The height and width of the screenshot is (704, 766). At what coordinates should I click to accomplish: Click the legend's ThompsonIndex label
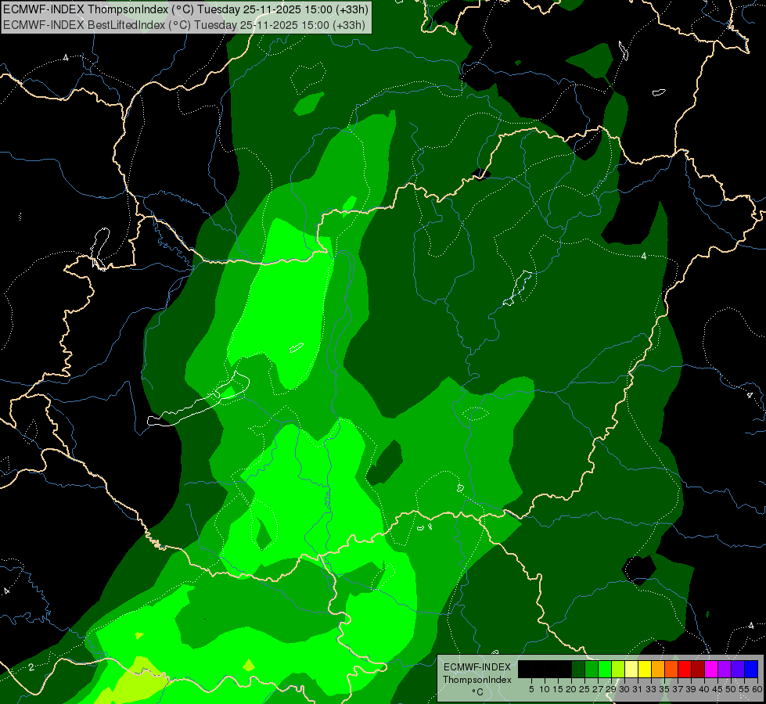pyautogui.click(x=477, y=680)
